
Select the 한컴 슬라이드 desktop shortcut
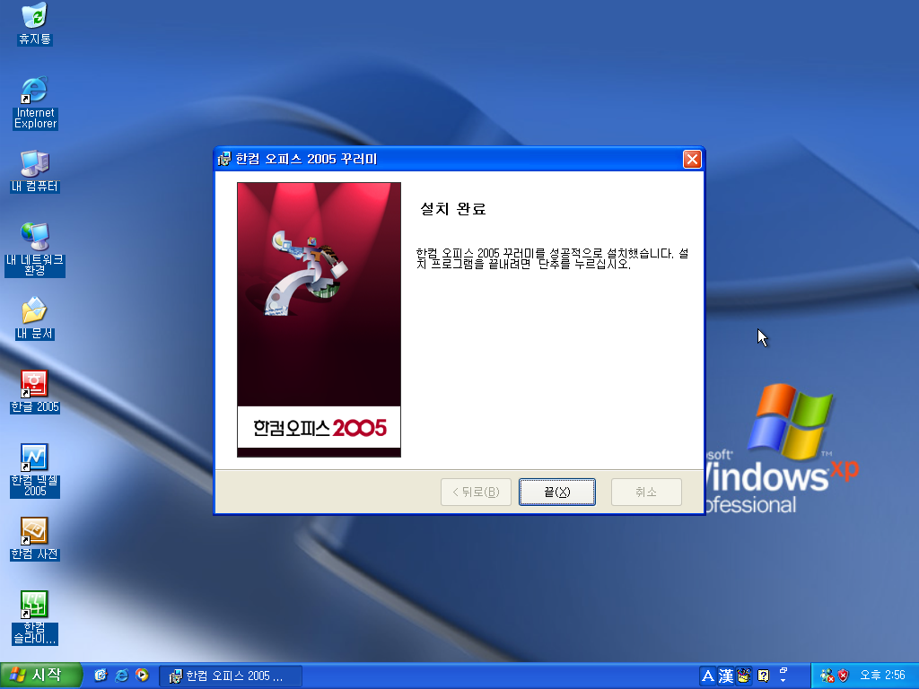pyautogui.click(x=35, y=617)
